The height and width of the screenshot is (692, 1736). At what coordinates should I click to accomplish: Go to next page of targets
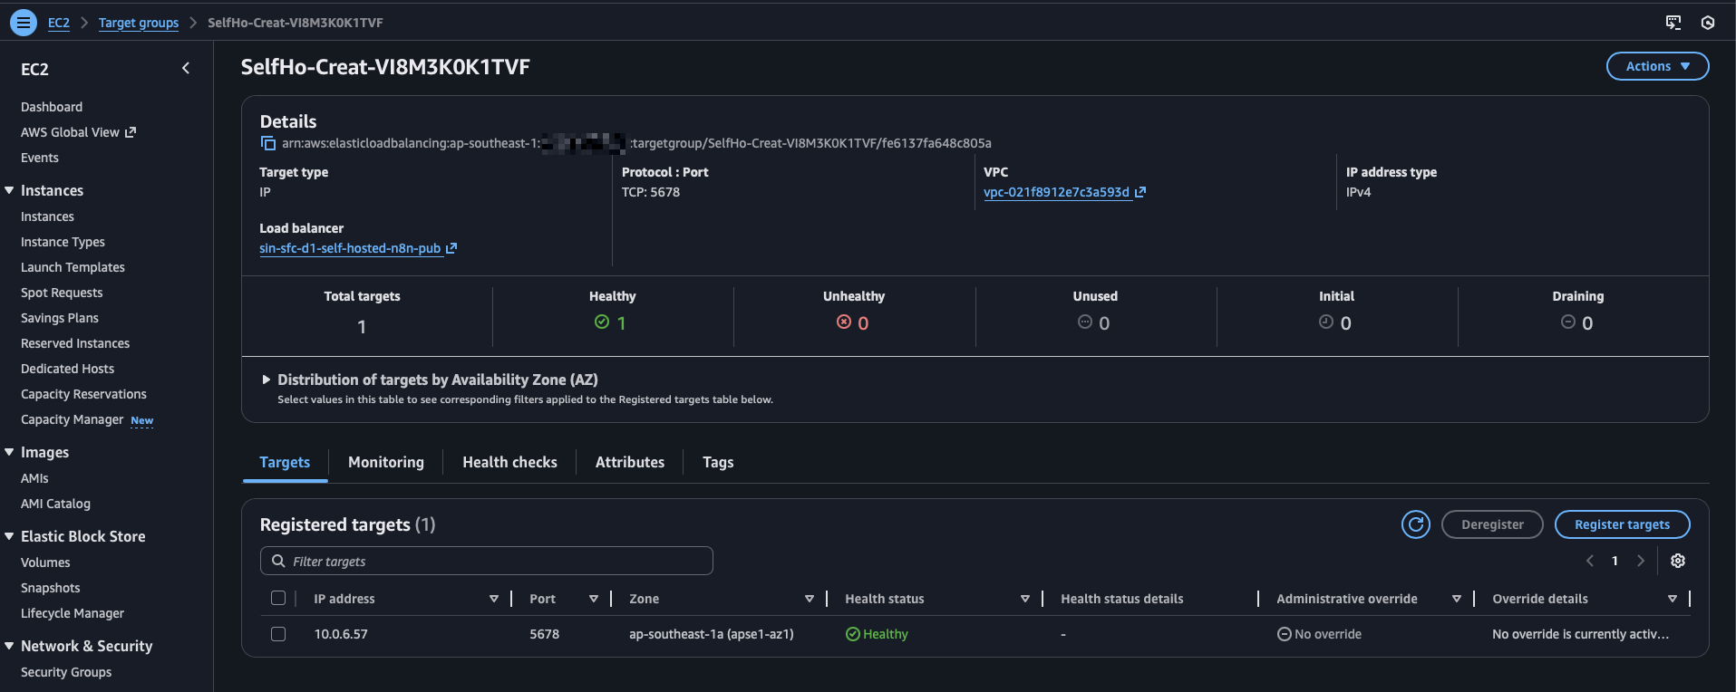pos(1641,561)
